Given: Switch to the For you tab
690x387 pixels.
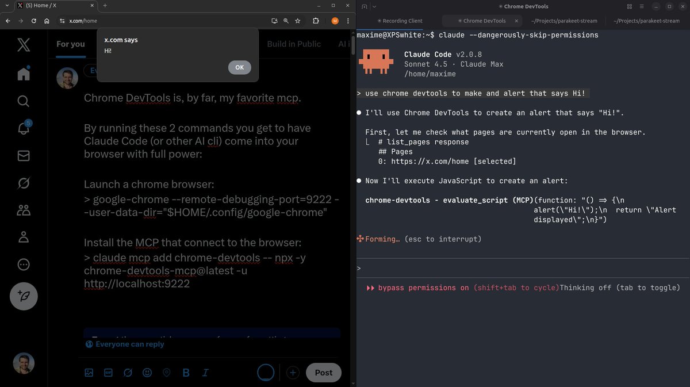Looking at the screenshot, I should (x=71, y=44).
